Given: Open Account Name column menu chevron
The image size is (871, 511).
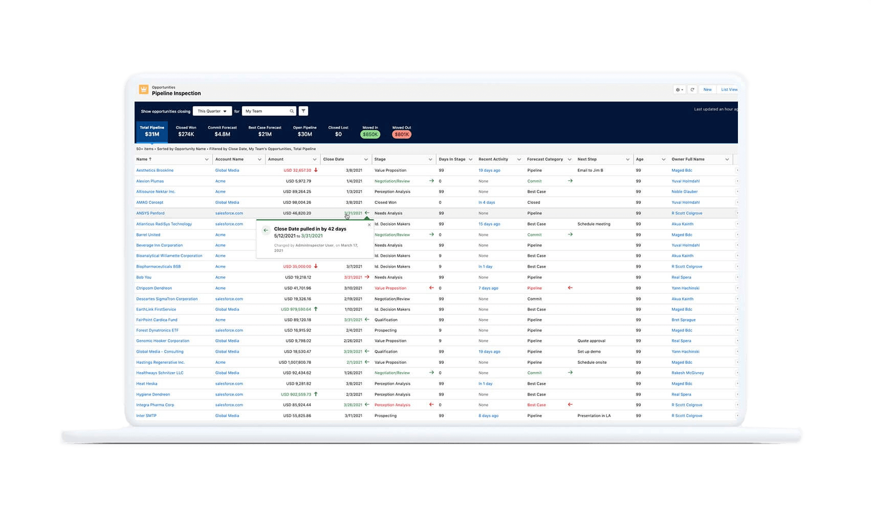Looking at the screenshot, I should [x=260, y=159].
